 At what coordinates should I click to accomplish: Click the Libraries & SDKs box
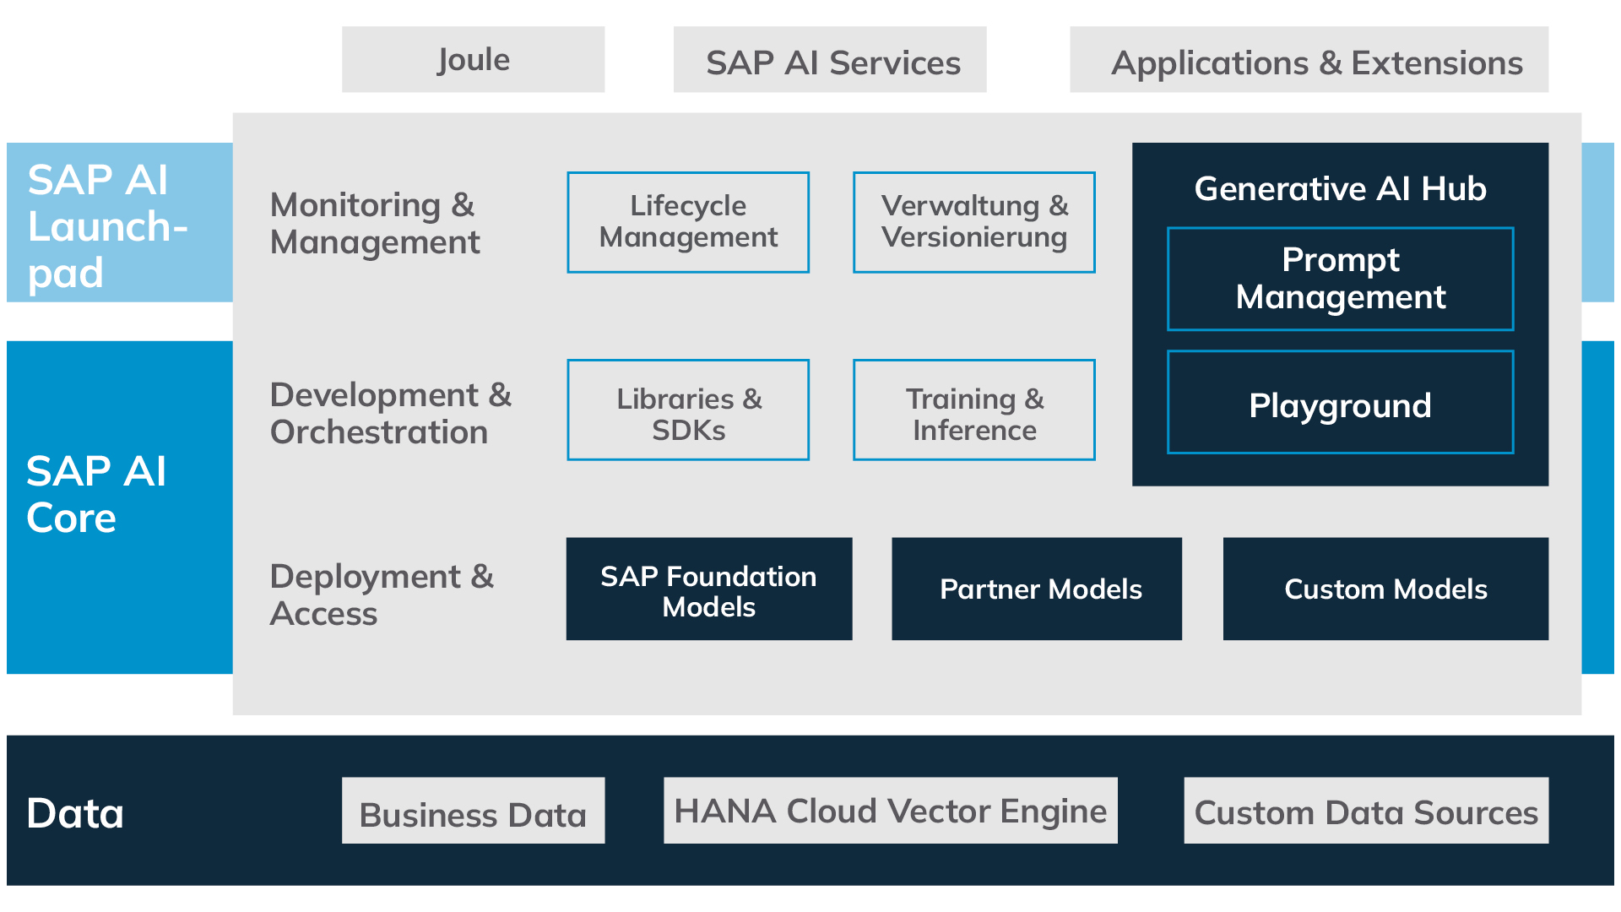click(x=688, y=410)
